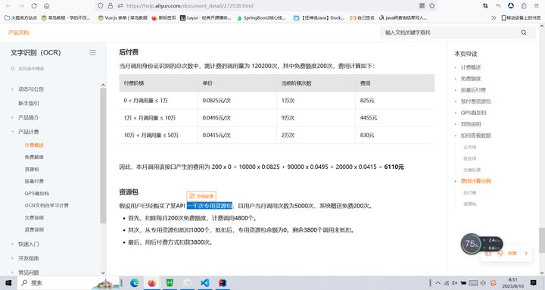The image size is (545, 290).
Task: Open WeChat from the taskbar
Action: point(188,282)
